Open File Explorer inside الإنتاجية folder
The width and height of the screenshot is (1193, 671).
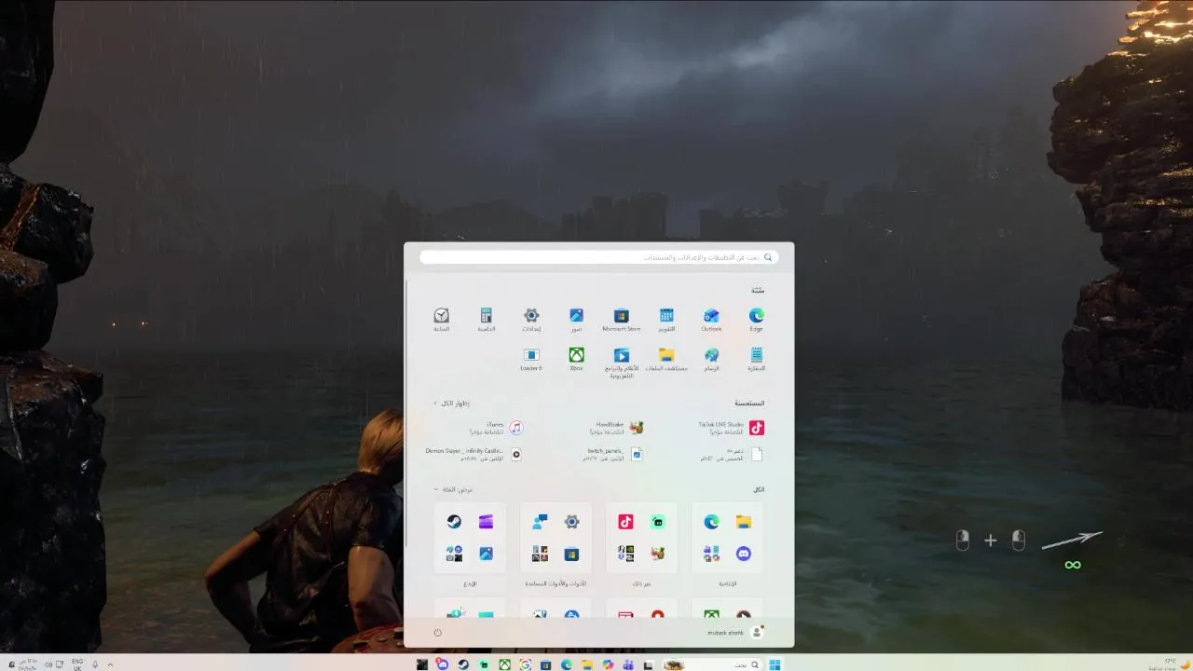click(743, 522)
